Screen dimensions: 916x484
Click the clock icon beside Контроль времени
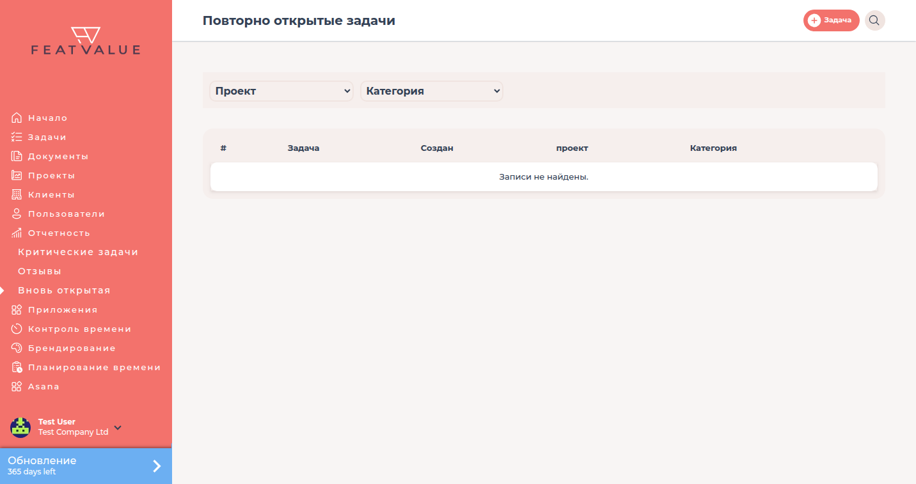point(17,329)
